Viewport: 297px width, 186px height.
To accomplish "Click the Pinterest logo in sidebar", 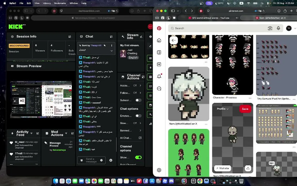I will (159, 28).
